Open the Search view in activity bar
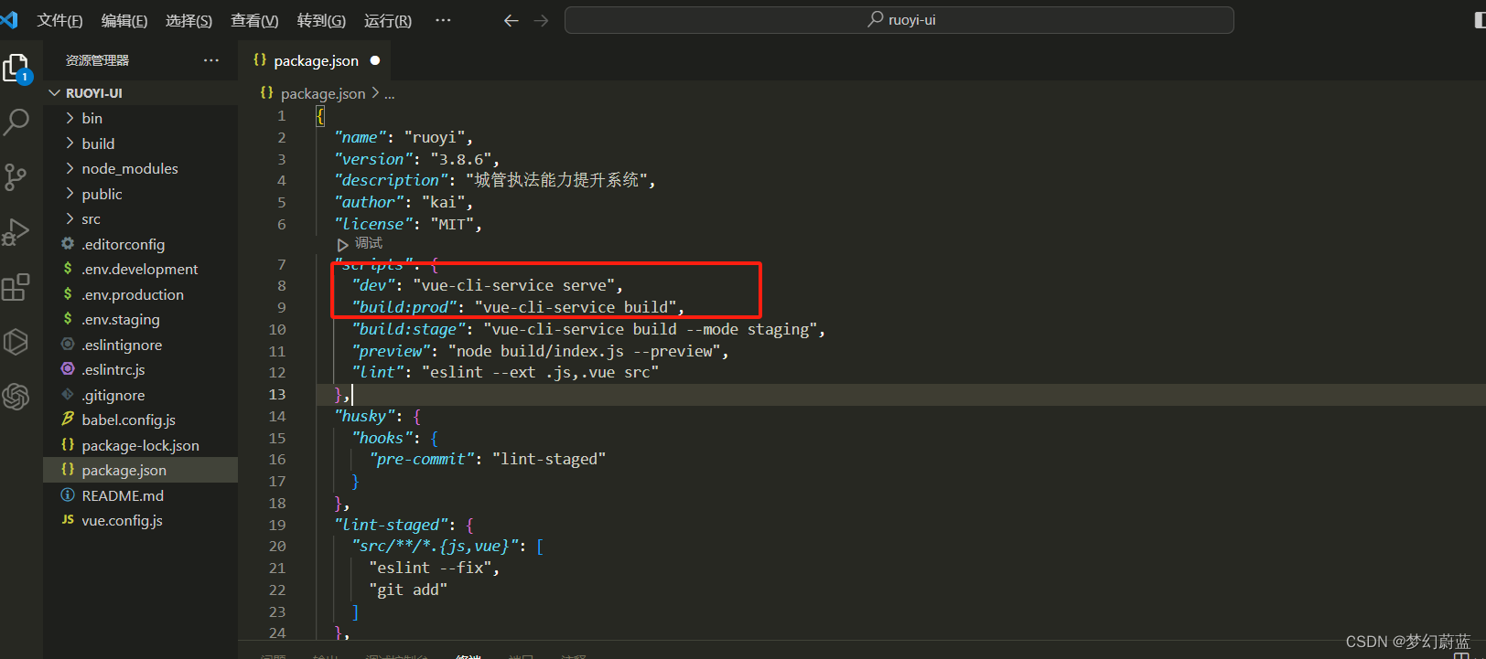Screen dimensions: 1486x659 (16, 122)
